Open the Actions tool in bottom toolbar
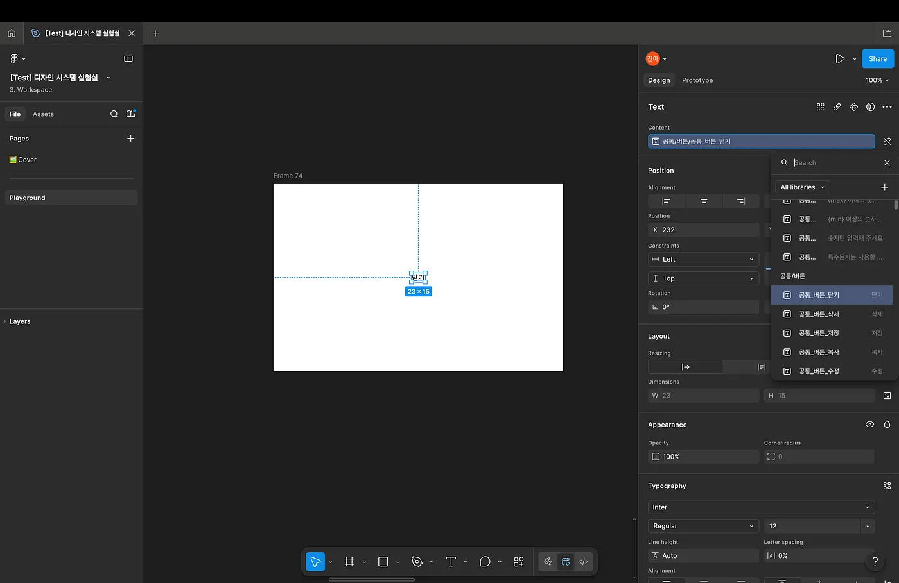 point(519,562)
